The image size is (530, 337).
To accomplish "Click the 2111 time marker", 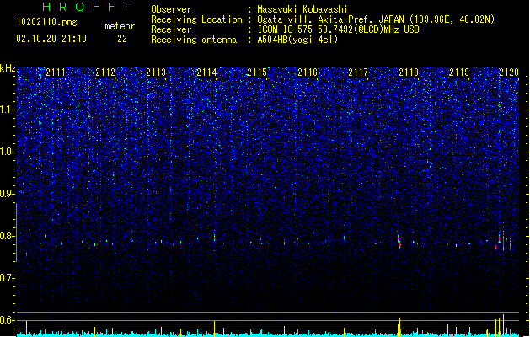I will 56,72.
